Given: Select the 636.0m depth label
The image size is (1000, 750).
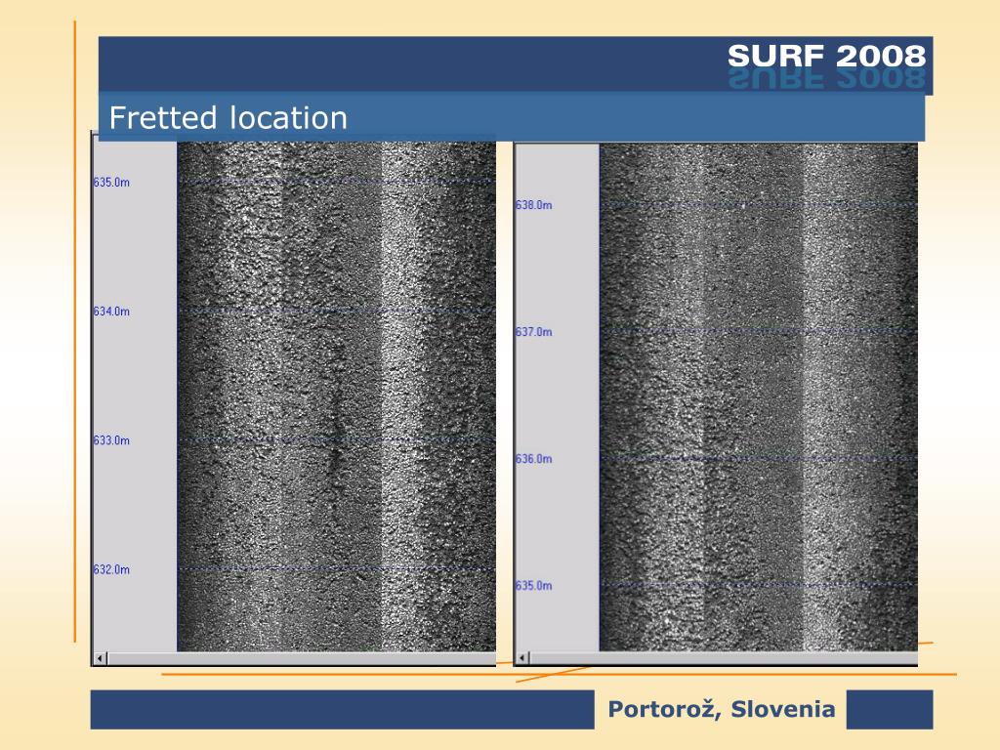Looking at the screenshot, I should click(x=534, y=459).
